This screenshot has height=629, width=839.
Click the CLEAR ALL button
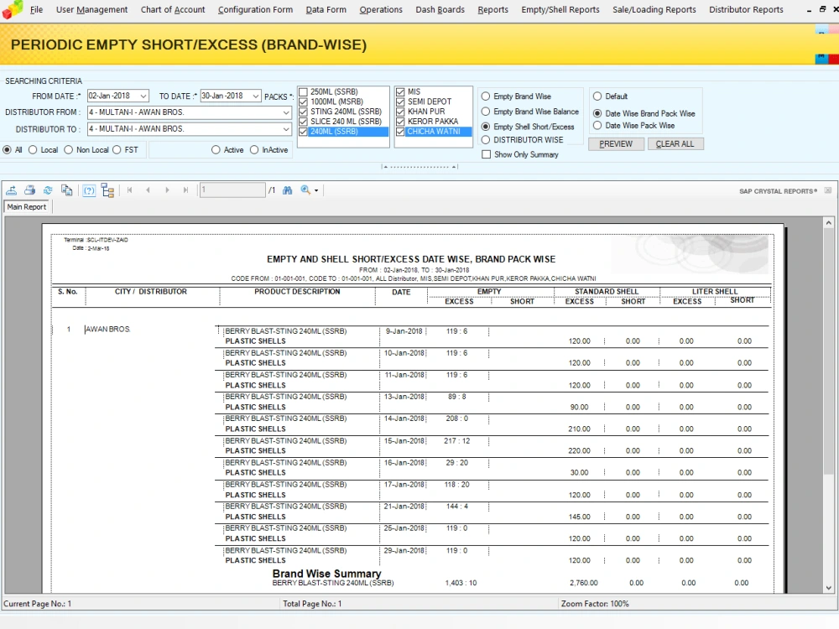point(675,144)
